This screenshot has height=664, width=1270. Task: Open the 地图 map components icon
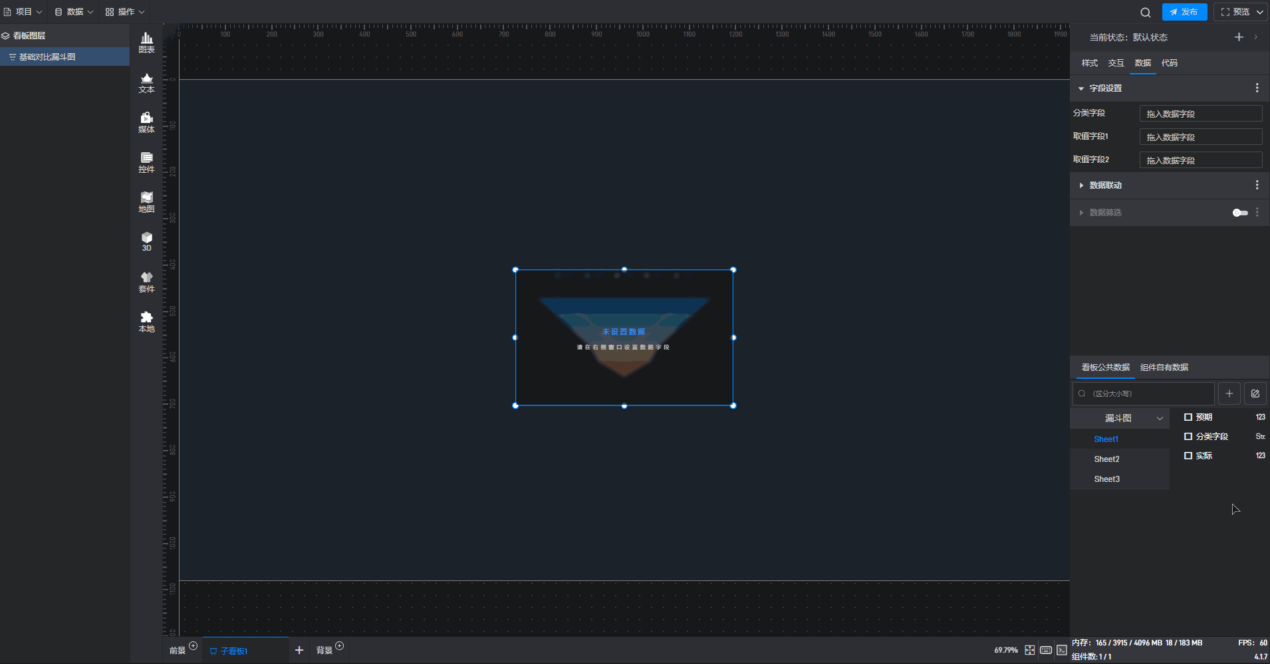pyautogui.click(x=146, y=202)
